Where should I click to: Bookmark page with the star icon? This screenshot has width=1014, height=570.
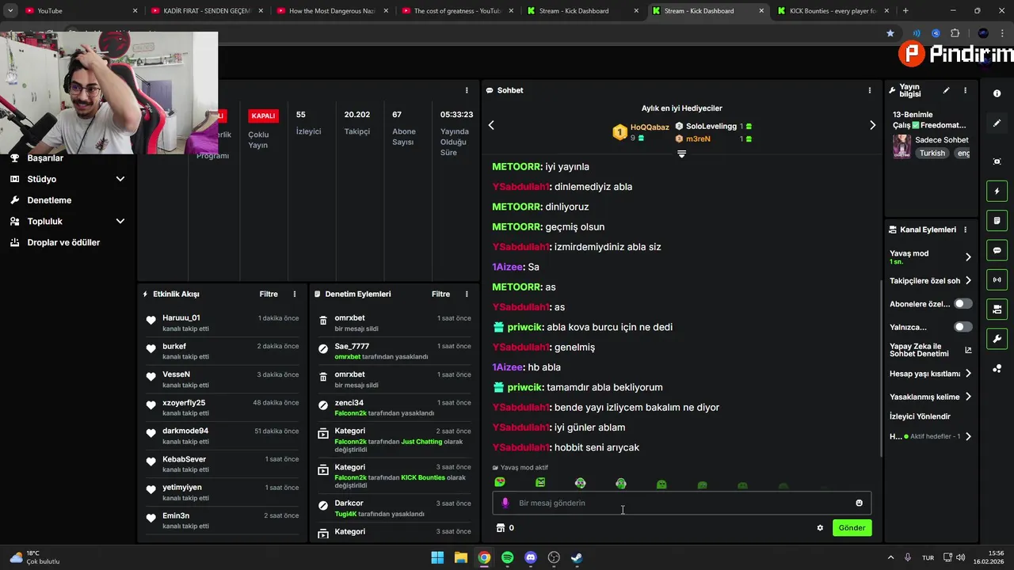click(890, 33)
